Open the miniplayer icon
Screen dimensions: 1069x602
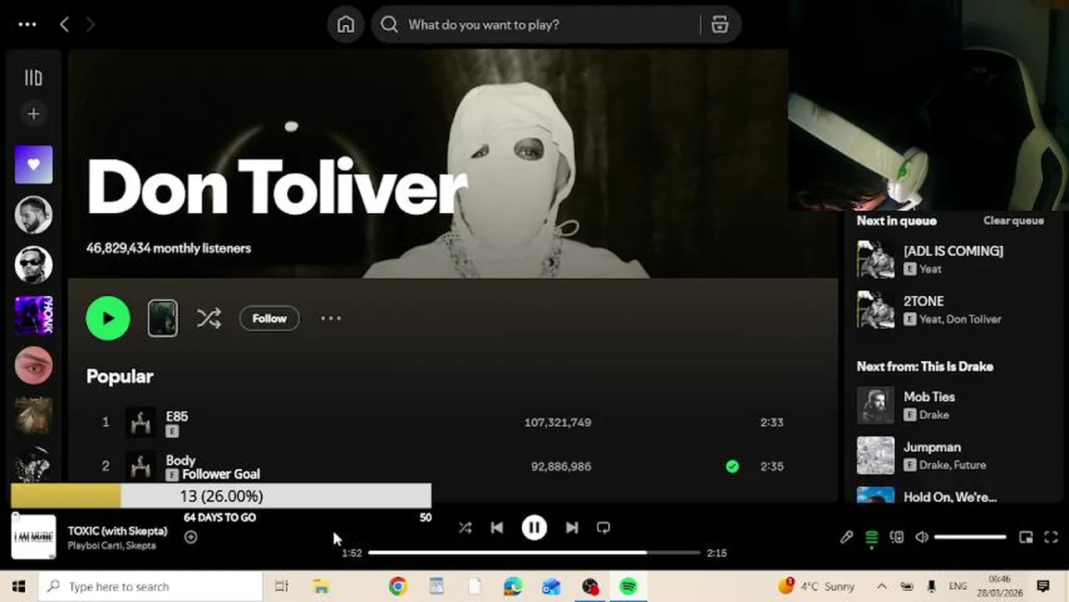pyautogui.click(x=1026, y=538)
